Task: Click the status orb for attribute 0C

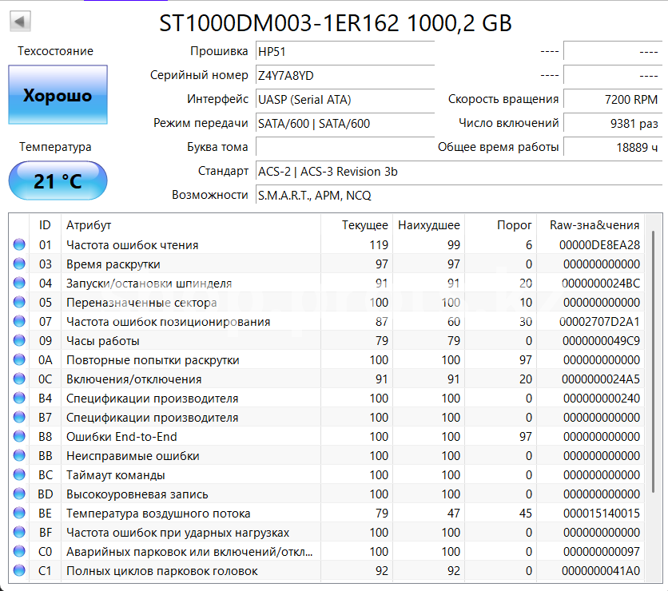Action: pos(19,379)
